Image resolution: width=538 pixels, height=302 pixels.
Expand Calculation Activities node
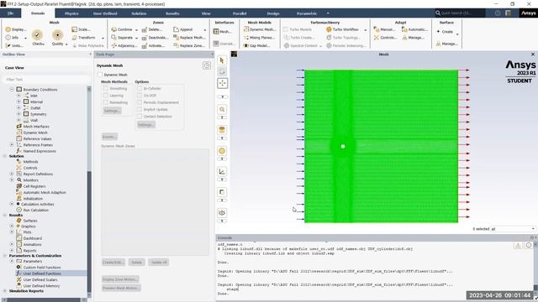(x=12, y=204)
